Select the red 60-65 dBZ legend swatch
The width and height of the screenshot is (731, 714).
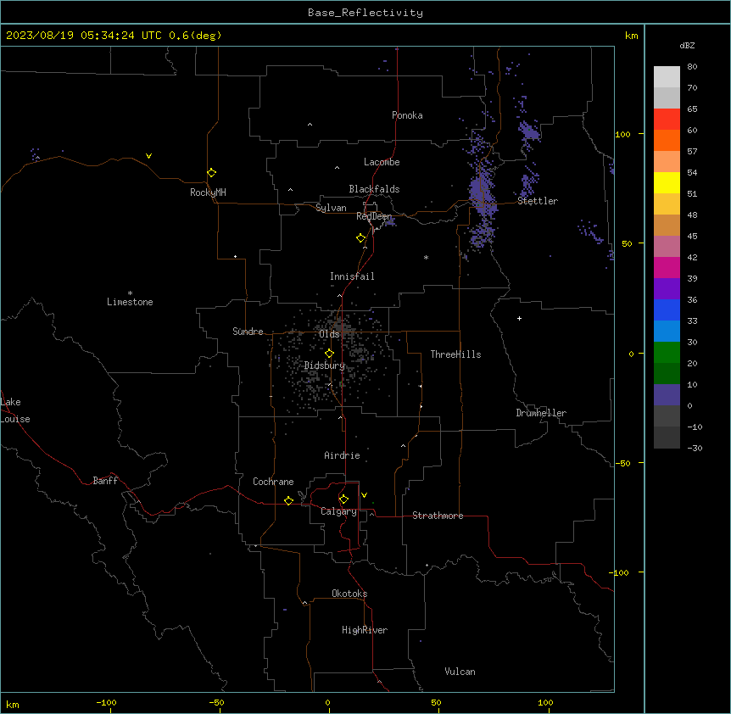coord(667,120)
